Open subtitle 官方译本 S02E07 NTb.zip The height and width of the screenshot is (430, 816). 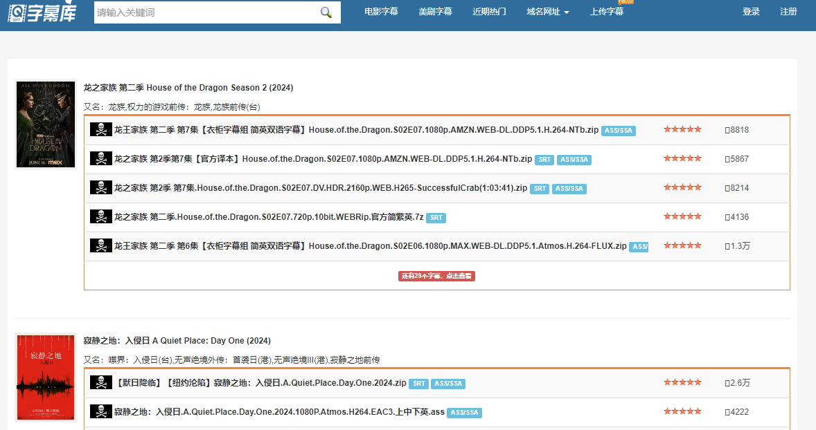tap(323, 159)
